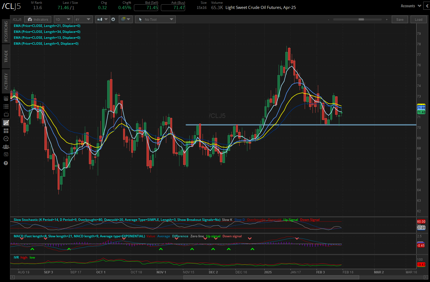Click the Save button
430x282 pixels.
click(400, 19)
